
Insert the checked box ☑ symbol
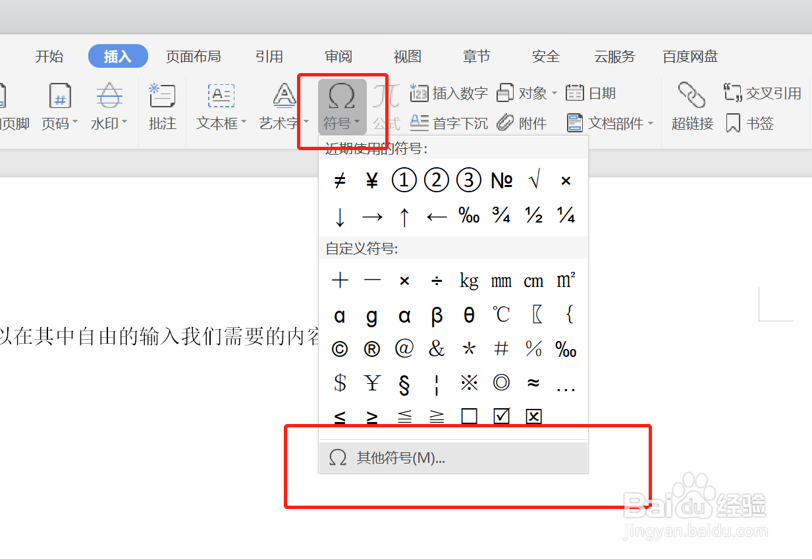tap(501, 416)
